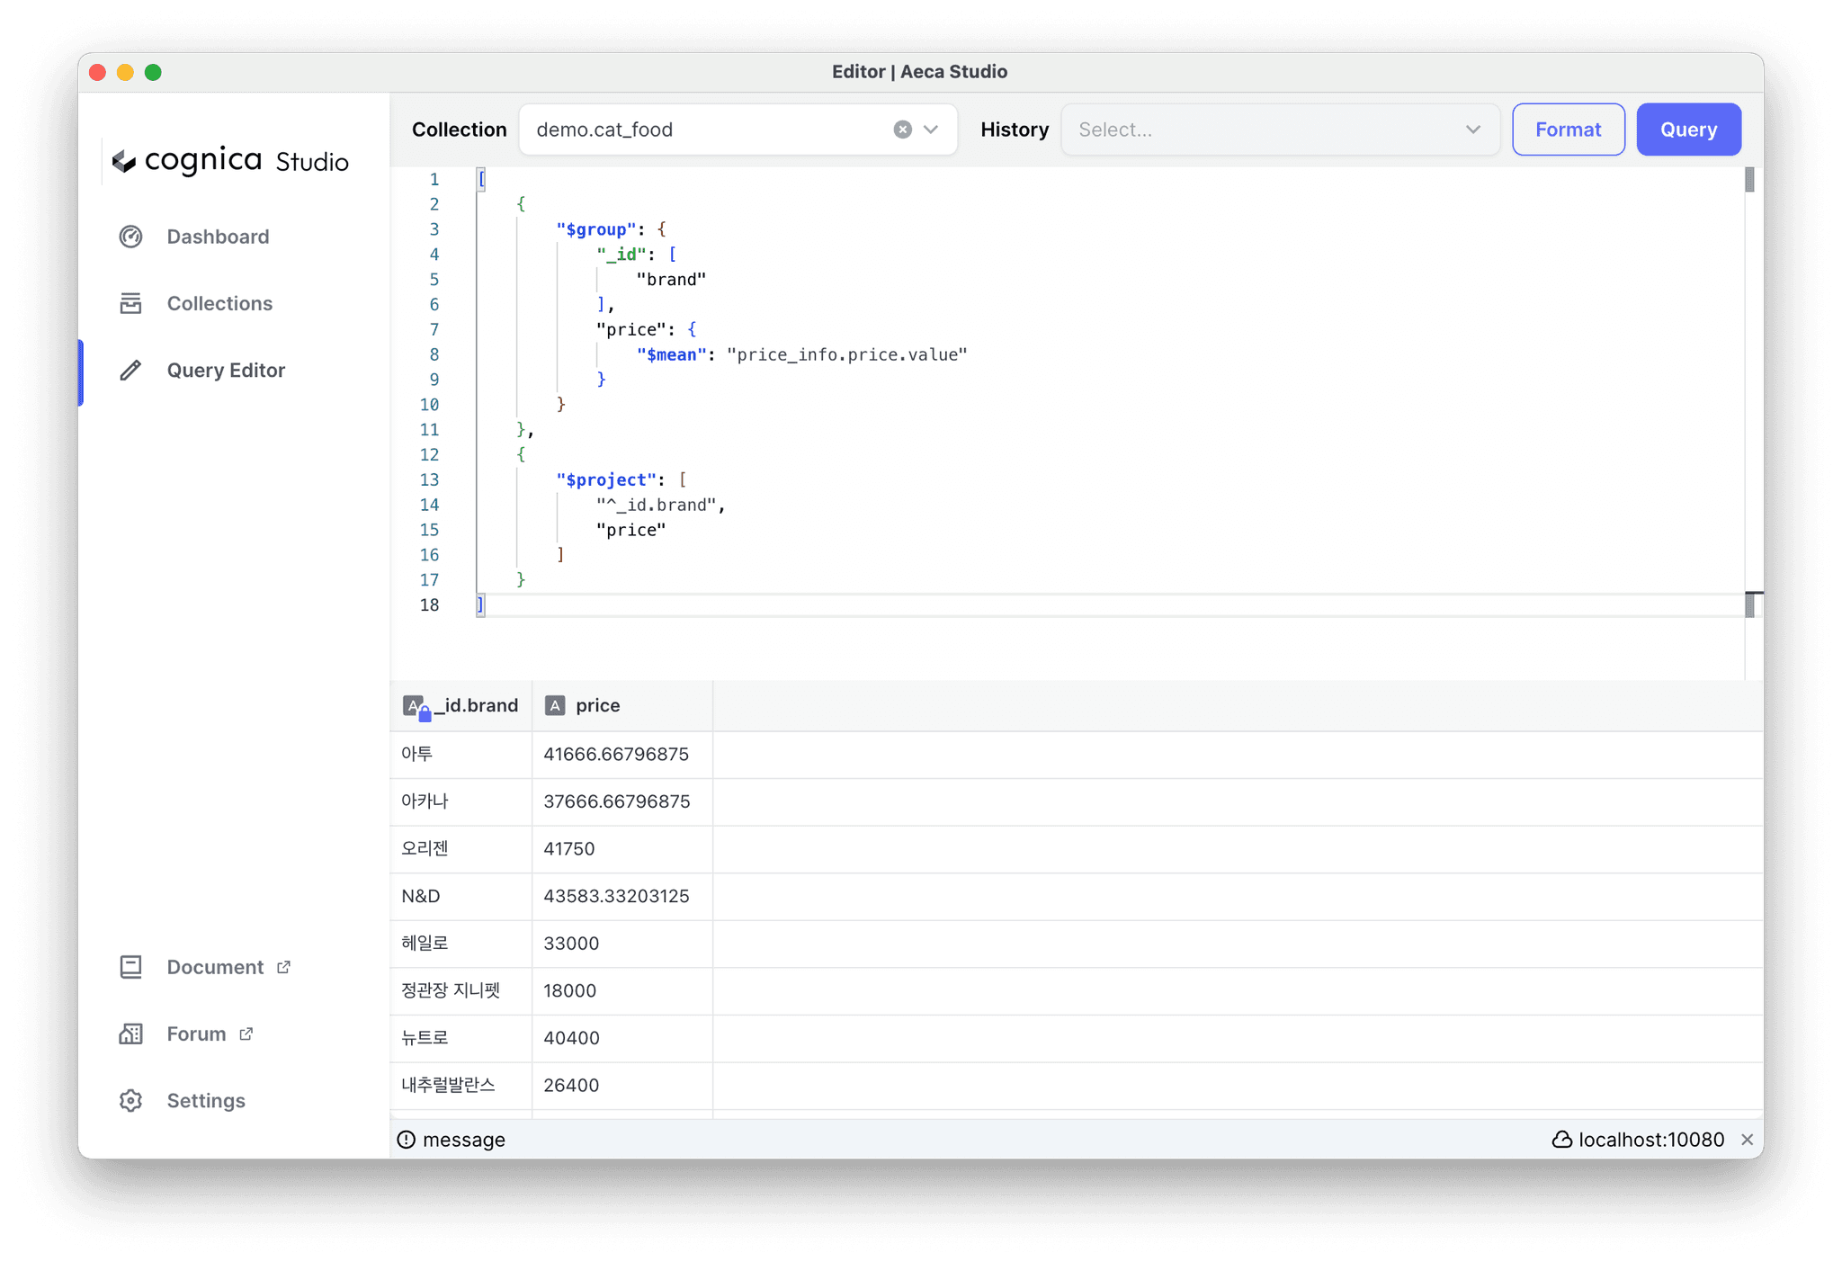1842x1262 pixels.
Task: Click the editor vertical scrollbar thumb
Action: pyautogui.click(x=1749, y=180)
